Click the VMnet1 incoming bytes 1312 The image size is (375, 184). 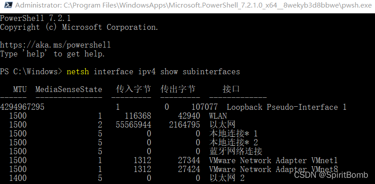click(x=142, y=160)
